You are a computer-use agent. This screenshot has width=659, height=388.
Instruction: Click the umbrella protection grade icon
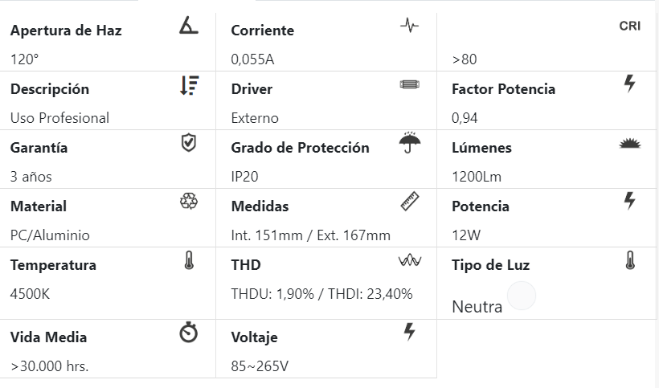tap(410, 143)
